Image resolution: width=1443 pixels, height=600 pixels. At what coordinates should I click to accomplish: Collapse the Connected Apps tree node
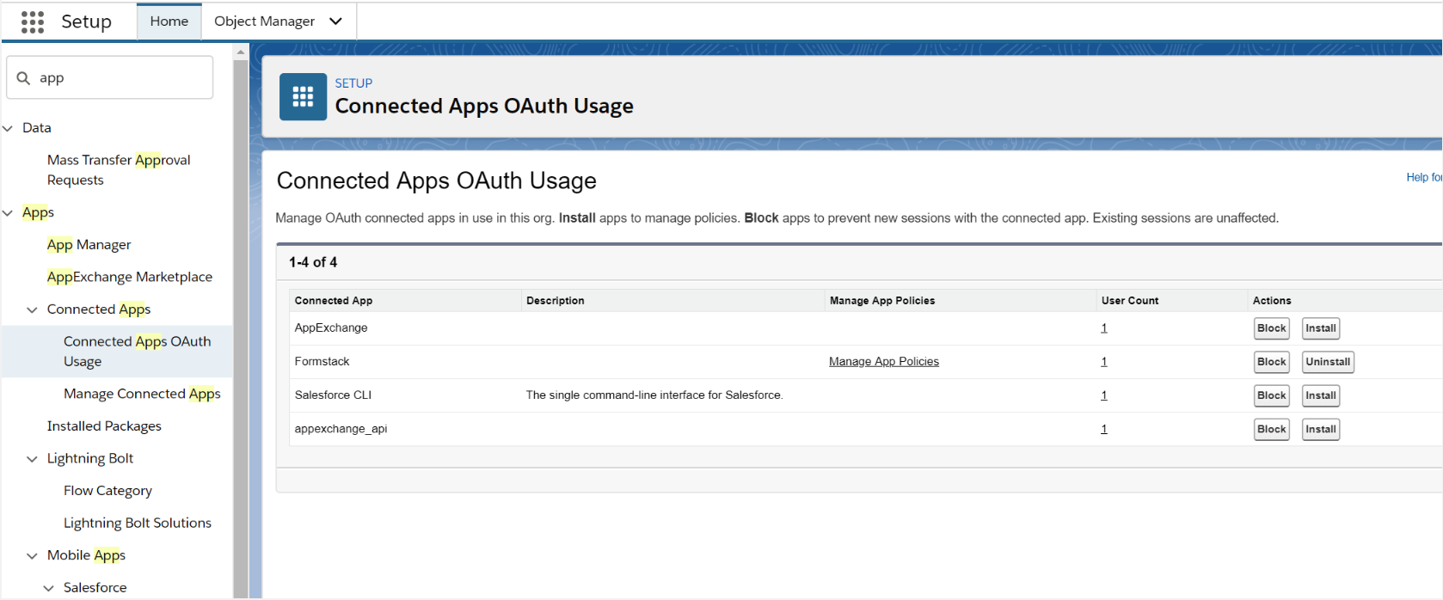32,309
